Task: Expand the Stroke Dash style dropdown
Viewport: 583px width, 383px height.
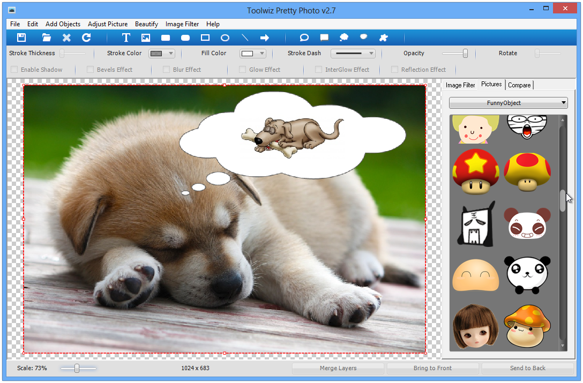Action: click(x=353, y=54)
